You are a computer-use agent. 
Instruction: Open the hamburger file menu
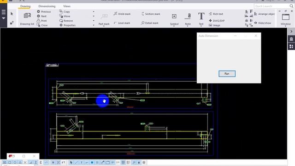pyautogui.click(x=4, y=12)
